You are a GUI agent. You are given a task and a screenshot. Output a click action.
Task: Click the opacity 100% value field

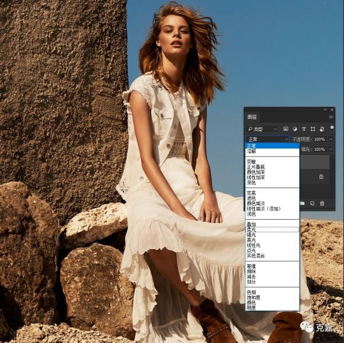(x=319, y=139)
